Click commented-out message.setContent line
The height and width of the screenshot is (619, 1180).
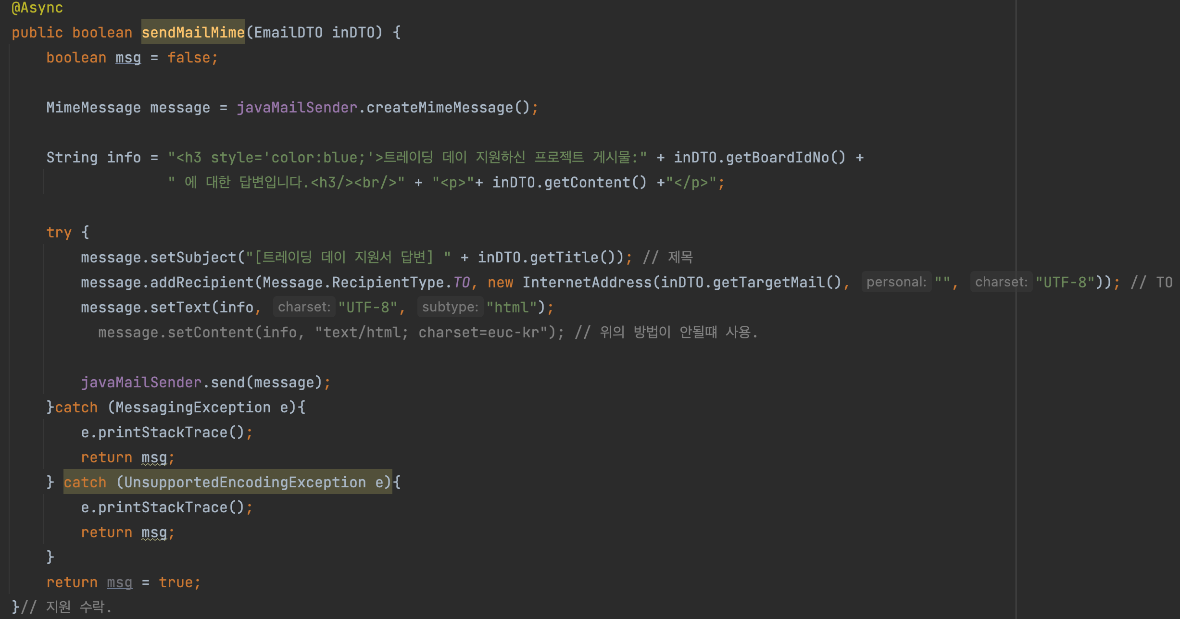(427, 332)
